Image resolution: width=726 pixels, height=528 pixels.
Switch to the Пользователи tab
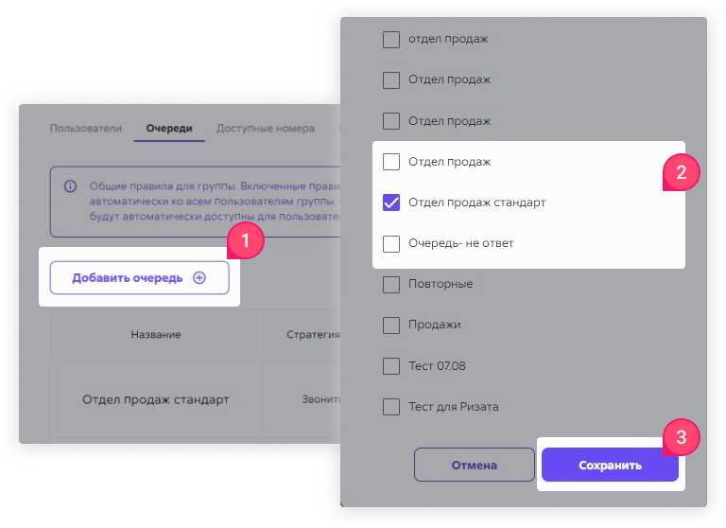86,129
